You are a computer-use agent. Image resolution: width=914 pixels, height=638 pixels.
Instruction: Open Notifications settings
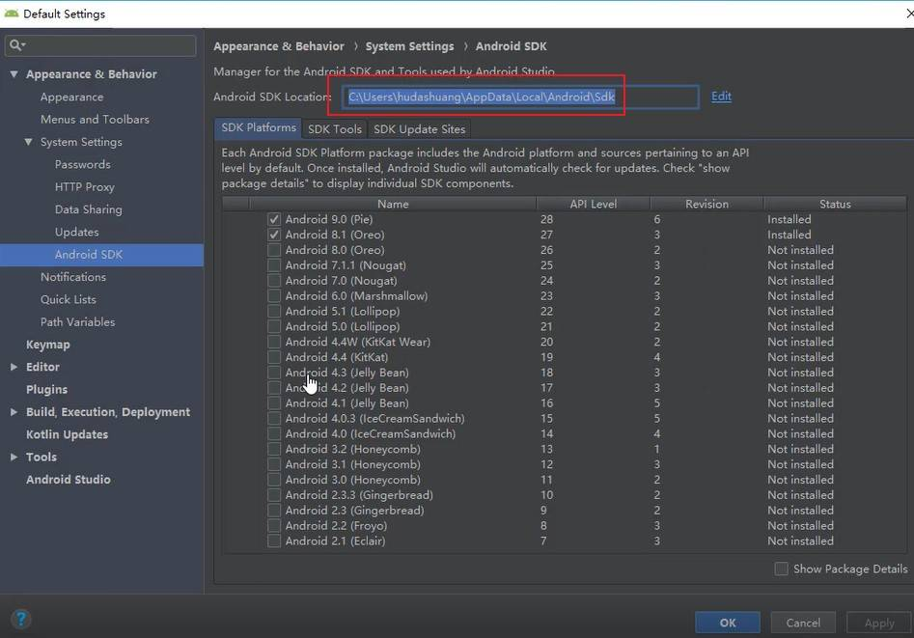(72, 277)
